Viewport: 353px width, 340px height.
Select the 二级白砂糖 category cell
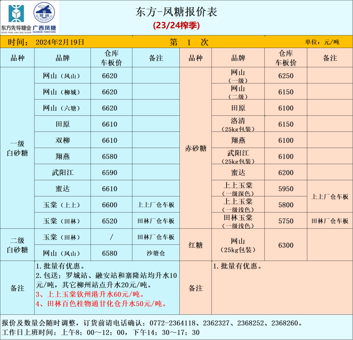coord(17,245)
